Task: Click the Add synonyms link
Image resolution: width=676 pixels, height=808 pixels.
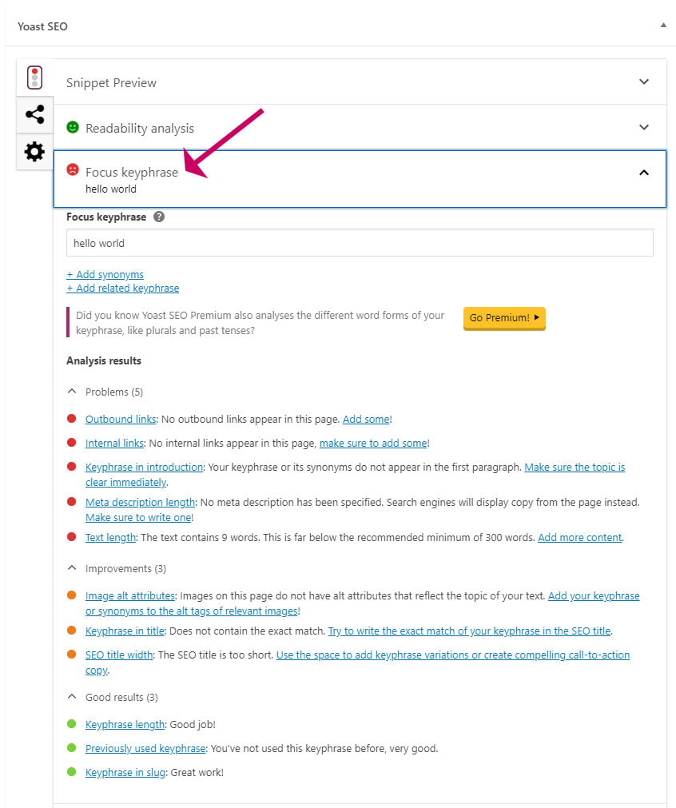Action: tap(105, 274)
